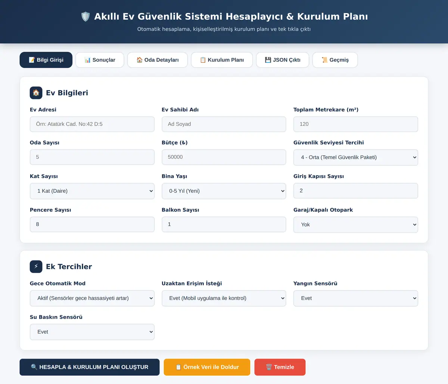This screenshot has width=448, height=384.
Task: Focus the Ev Sahibi Adı field
Action: click(224, 124)
